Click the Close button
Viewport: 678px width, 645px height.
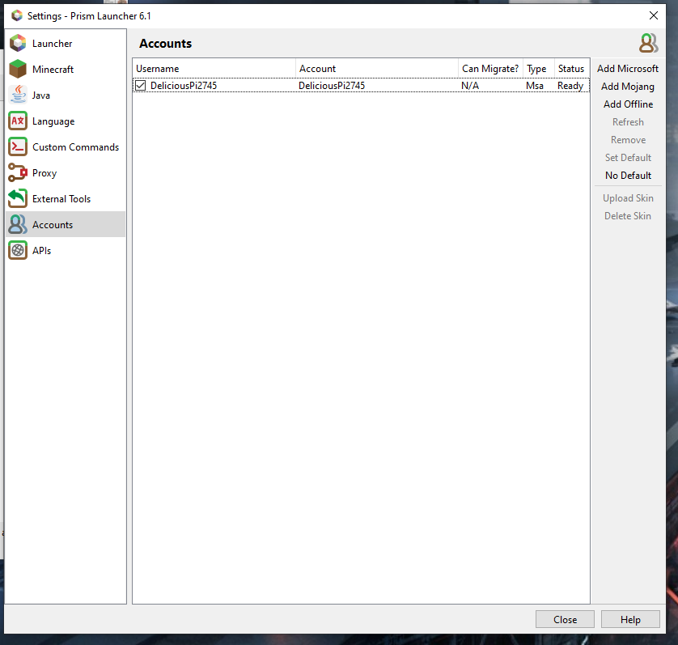[x=565, y=619]
